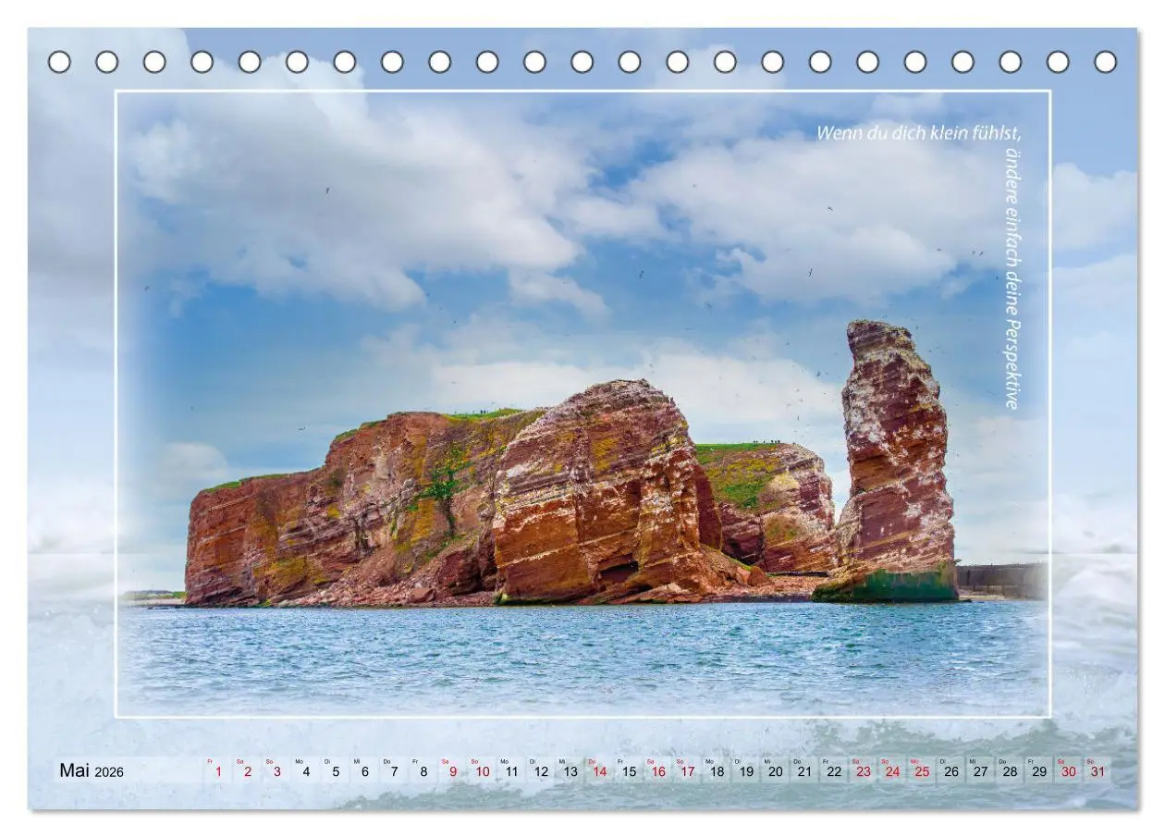Image resolution: width=1165 pixels, height=837 pixels.
Task: Click day 22 in the date row
Action: (x=834, y=770)
